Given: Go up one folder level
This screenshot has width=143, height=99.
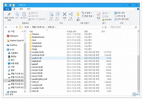Looking at the screenshot, I should (17, 27).
